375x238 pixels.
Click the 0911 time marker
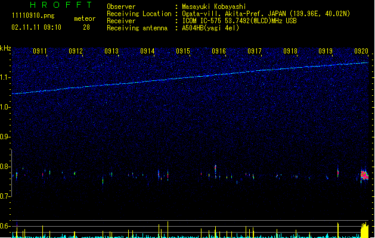pos(40,51)
